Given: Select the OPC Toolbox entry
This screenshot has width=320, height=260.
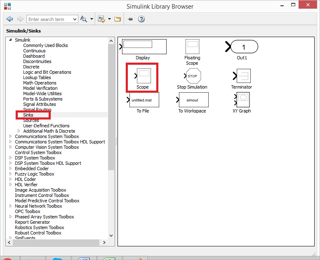Looking at the screenshot, I should [x=27, y=211].
